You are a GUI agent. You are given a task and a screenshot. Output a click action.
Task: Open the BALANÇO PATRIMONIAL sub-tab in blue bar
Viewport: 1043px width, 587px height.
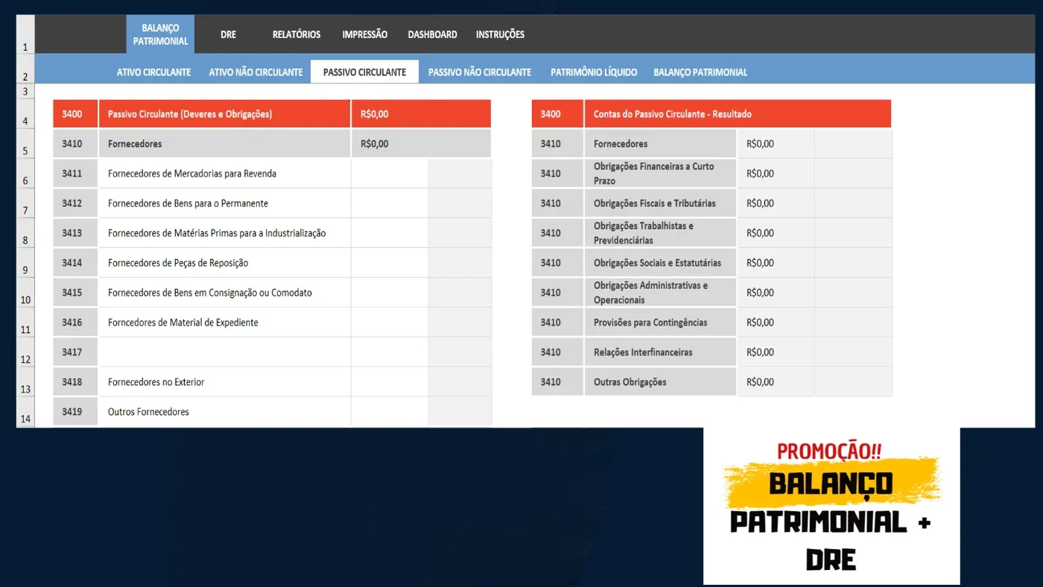click(x=700, y=72)
